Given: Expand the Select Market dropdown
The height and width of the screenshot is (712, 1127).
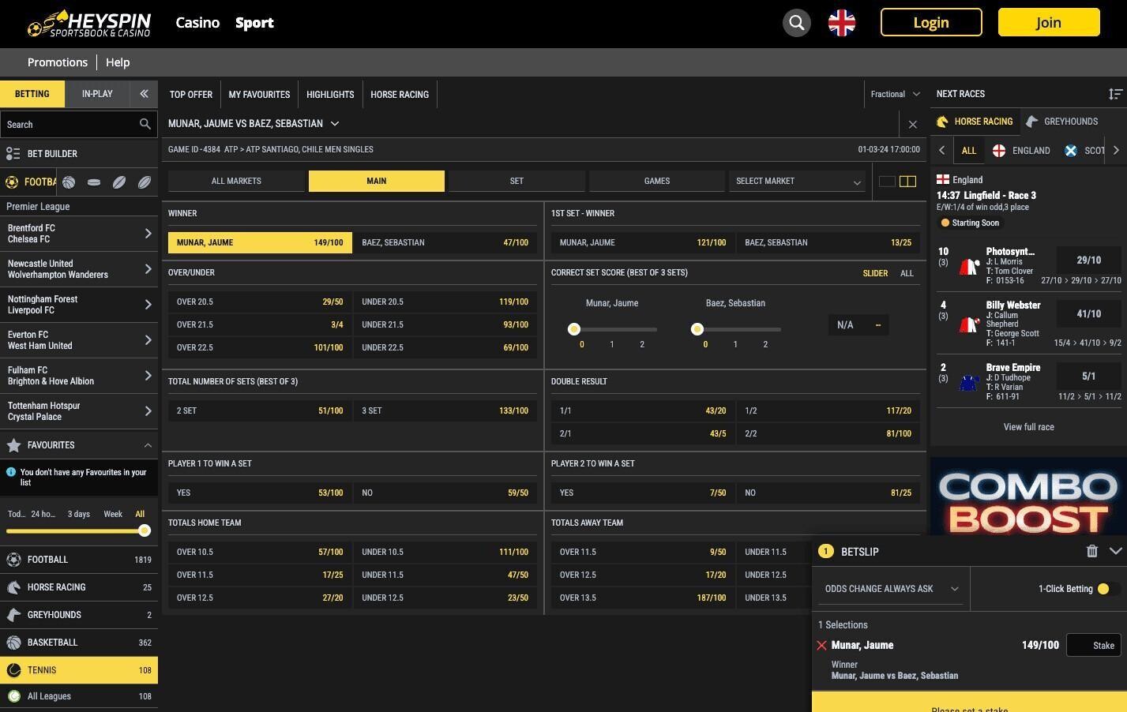Looking at the screenshot, I should (796, 182).
